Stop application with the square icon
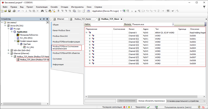 coord(135,11)
